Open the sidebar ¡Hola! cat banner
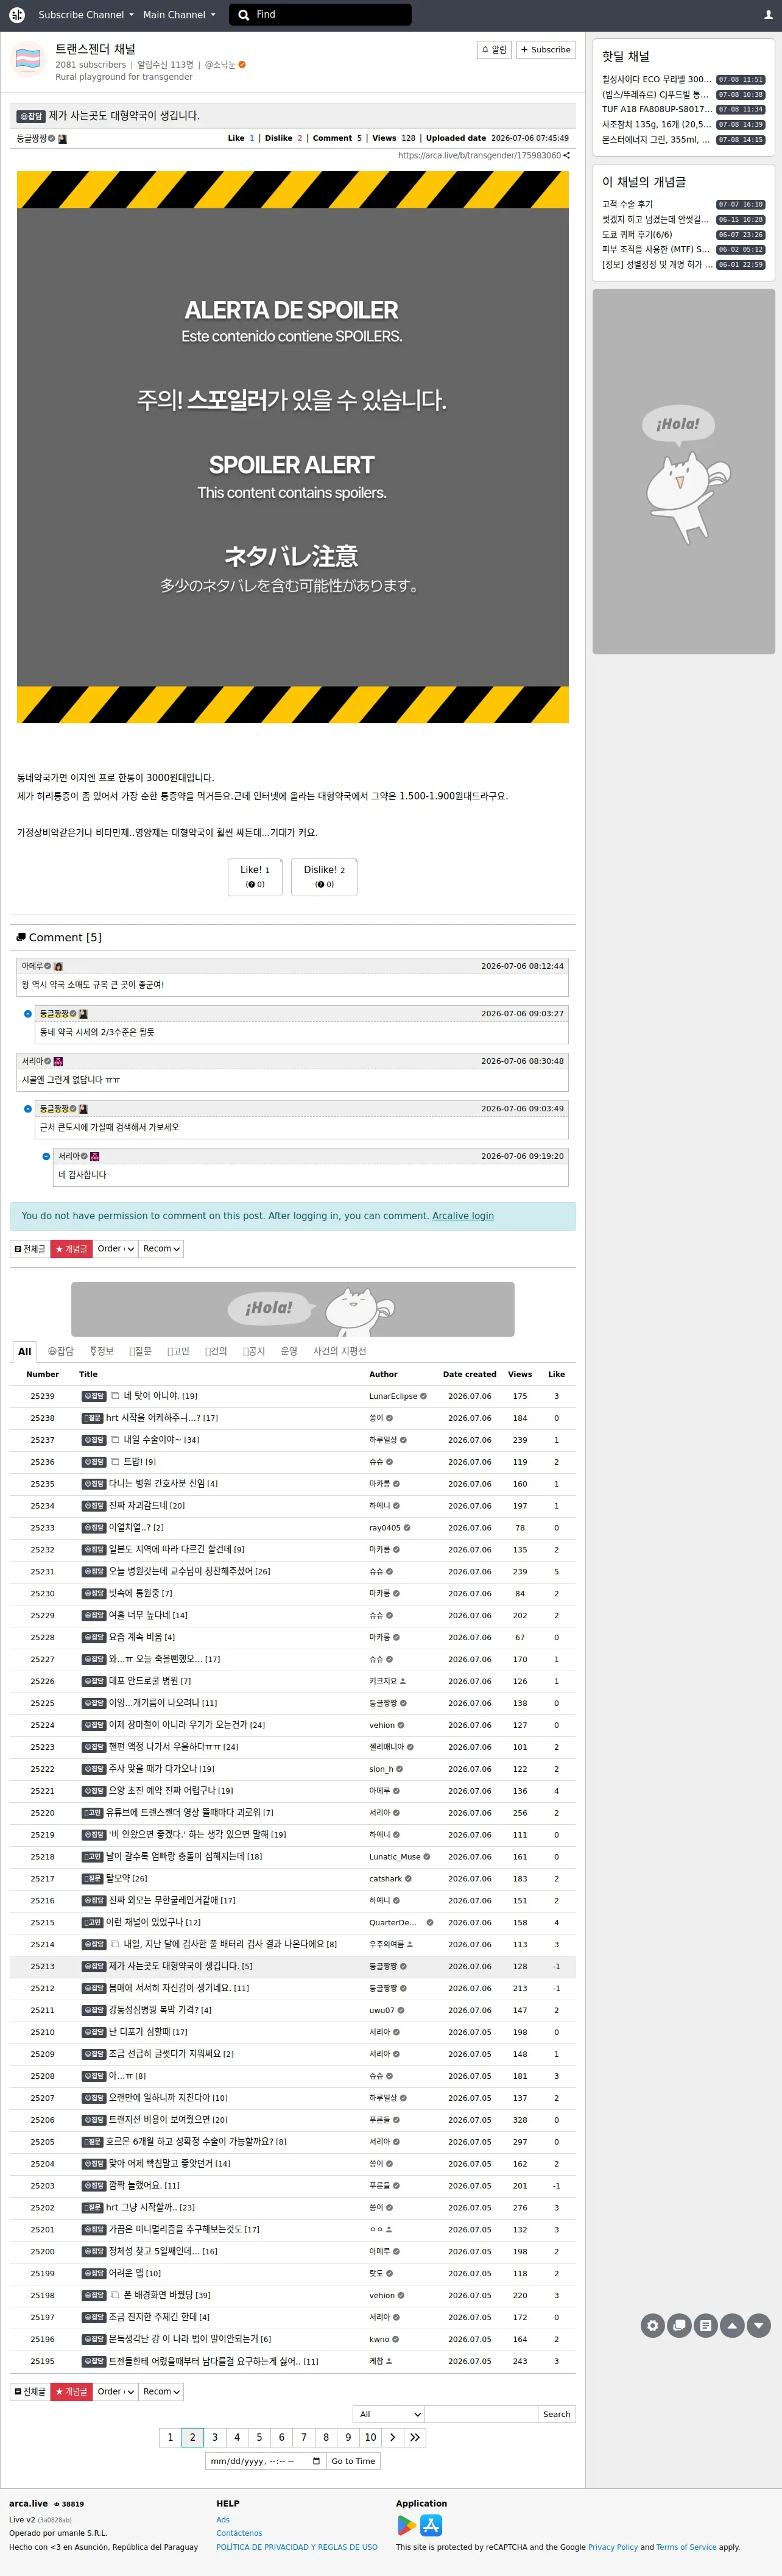The height and width of the screenshot is (2576, 782). click(x=684, y=472)
